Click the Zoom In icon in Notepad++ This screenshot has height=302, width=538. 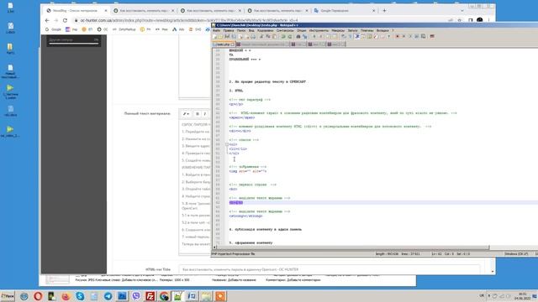pos(314,36)
